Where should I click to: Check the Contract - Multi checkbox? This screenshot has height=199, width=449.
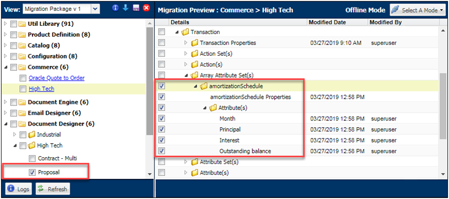pos(33,158)
